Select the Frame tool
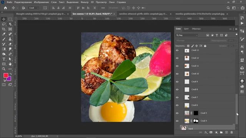 [10, 29]
